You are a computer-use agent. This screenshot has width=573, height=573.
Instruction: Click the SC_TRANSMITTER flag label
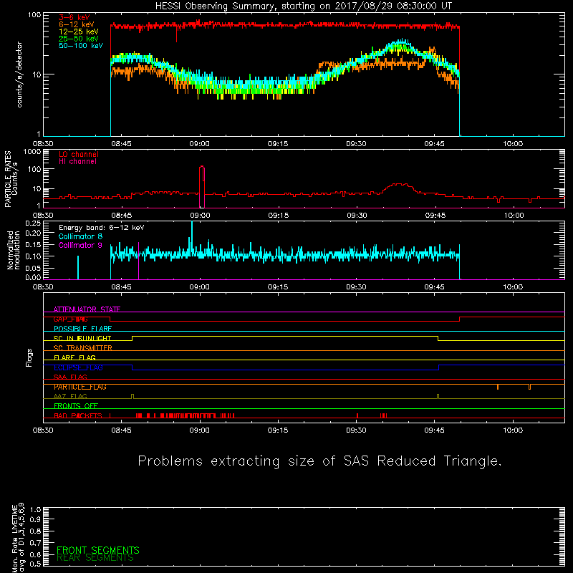coord(82,348)
